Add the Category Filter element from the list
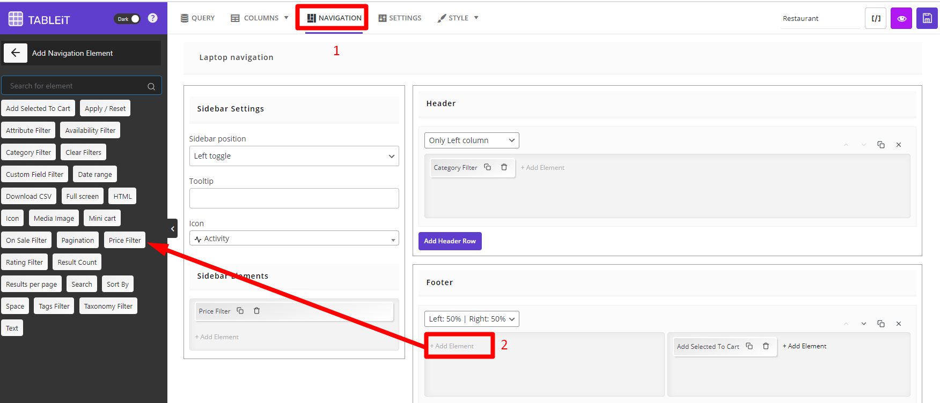The width and height of the screenshot is (940, 403). 28,152
